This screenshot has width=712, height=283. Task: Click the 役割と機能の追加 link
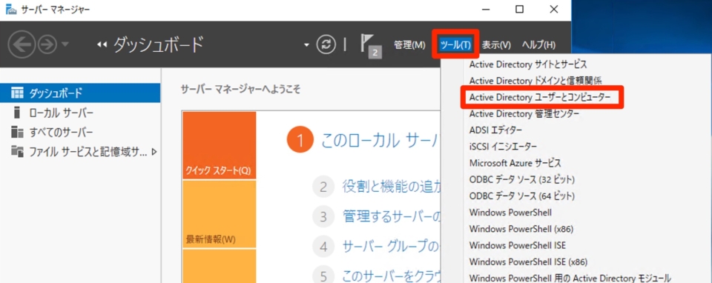pyautogui.click(x=392, y=187)
